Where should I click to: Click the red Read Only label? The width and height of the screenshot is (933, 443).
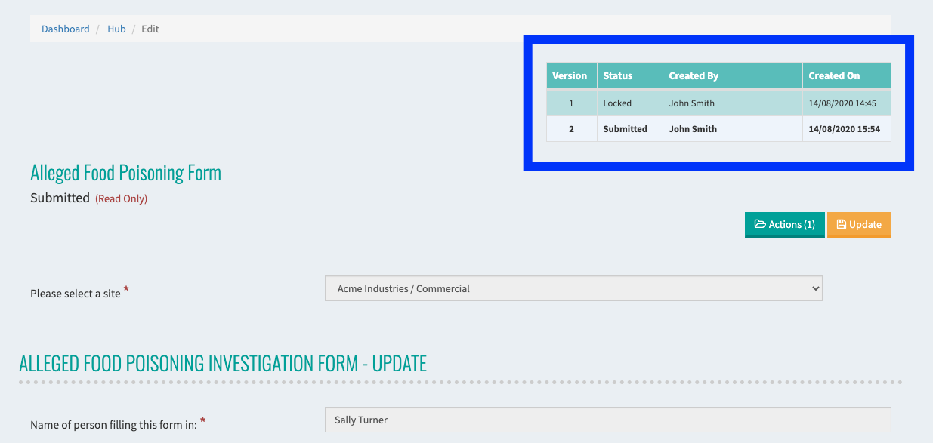click(121, 198)
